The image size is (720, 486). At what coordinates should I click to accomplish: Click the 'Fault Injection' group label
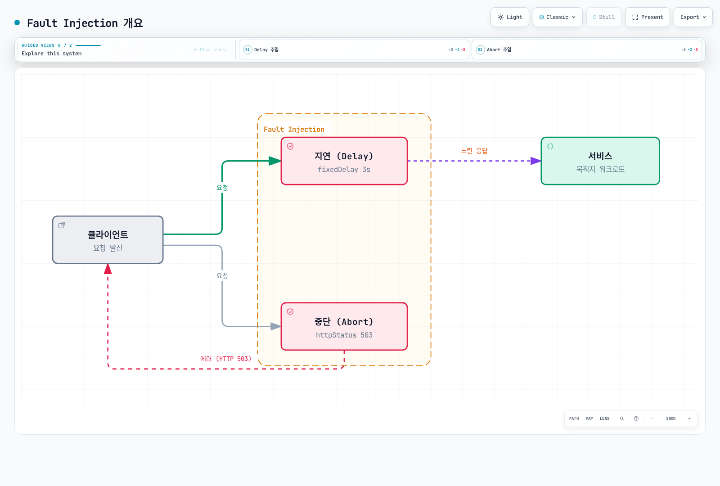tap(294, 130)
